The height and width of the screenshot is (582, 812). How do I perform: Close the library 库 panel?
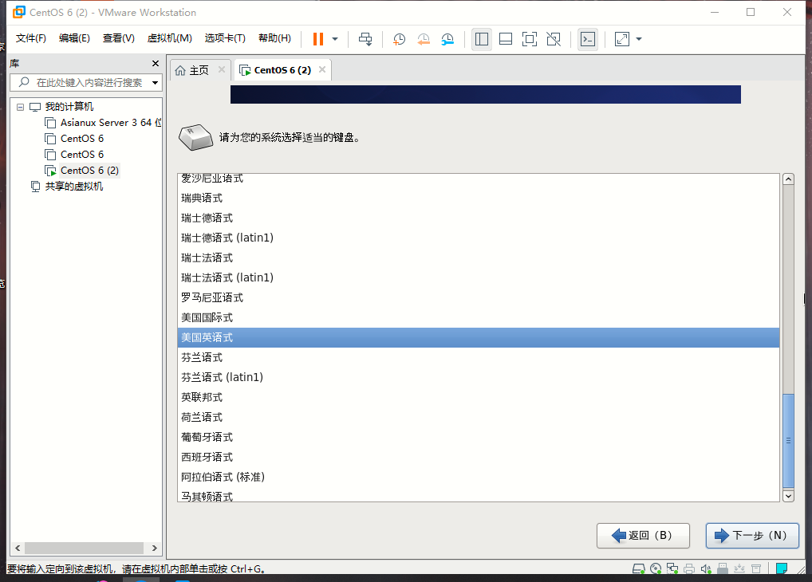click(x=156, y=63)
